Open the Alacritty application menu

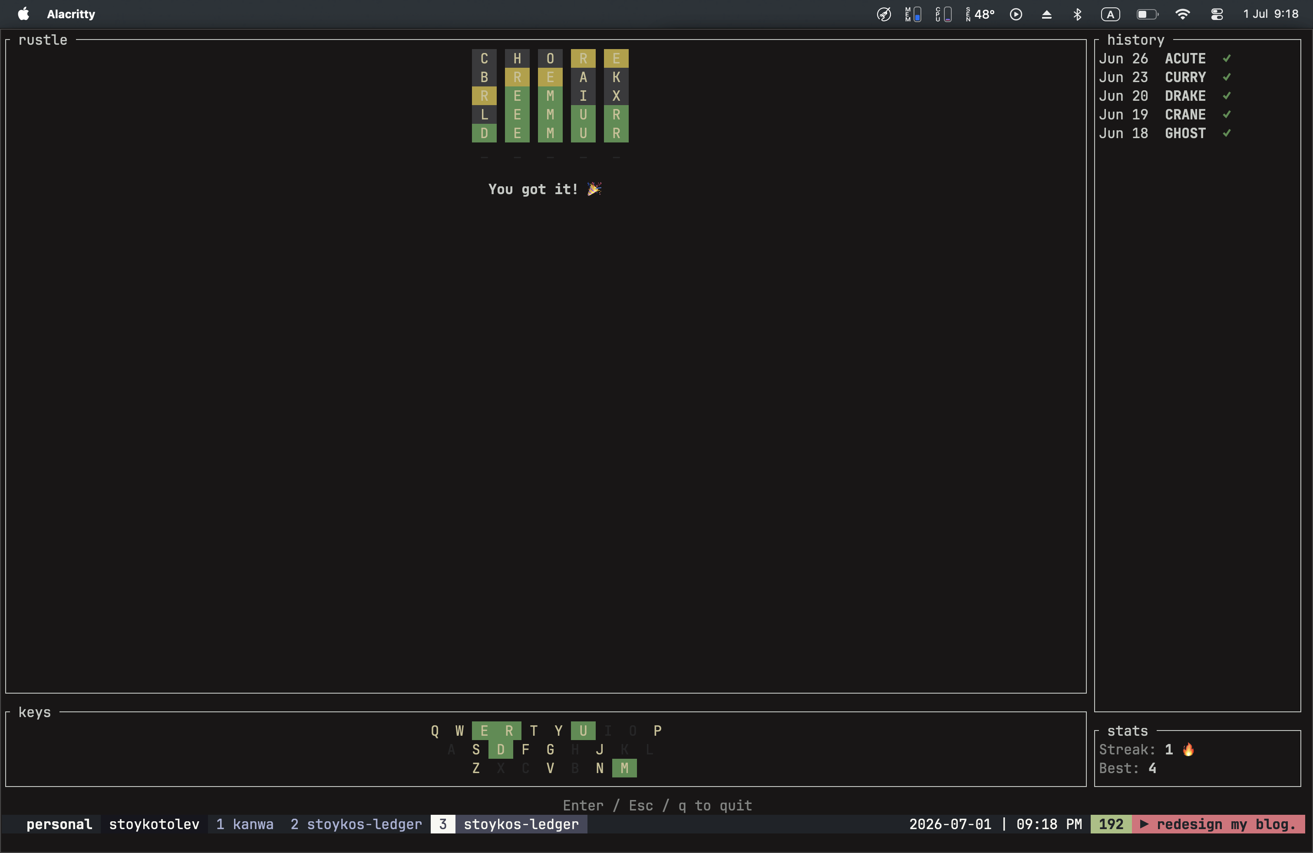click(x=71, y=14)
